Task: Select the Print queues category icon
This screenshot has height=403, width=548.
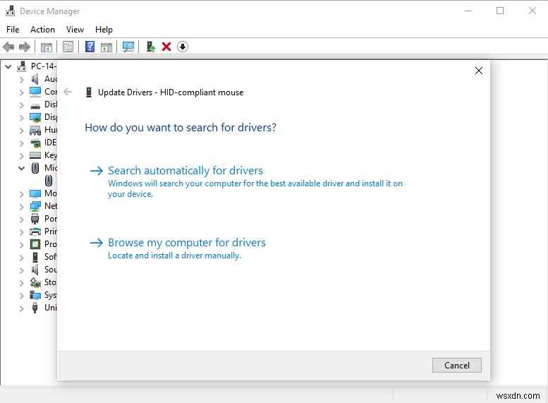Action: (x=35, y=231)
